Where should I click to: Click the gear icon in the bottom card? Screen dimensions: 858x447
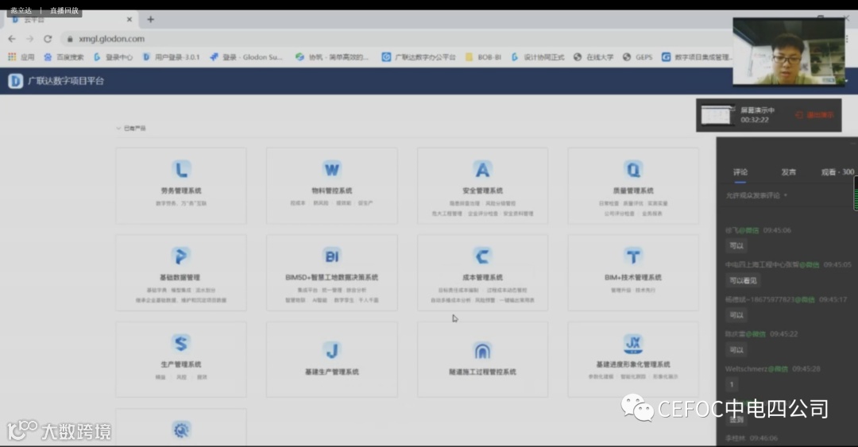(181, 430)
